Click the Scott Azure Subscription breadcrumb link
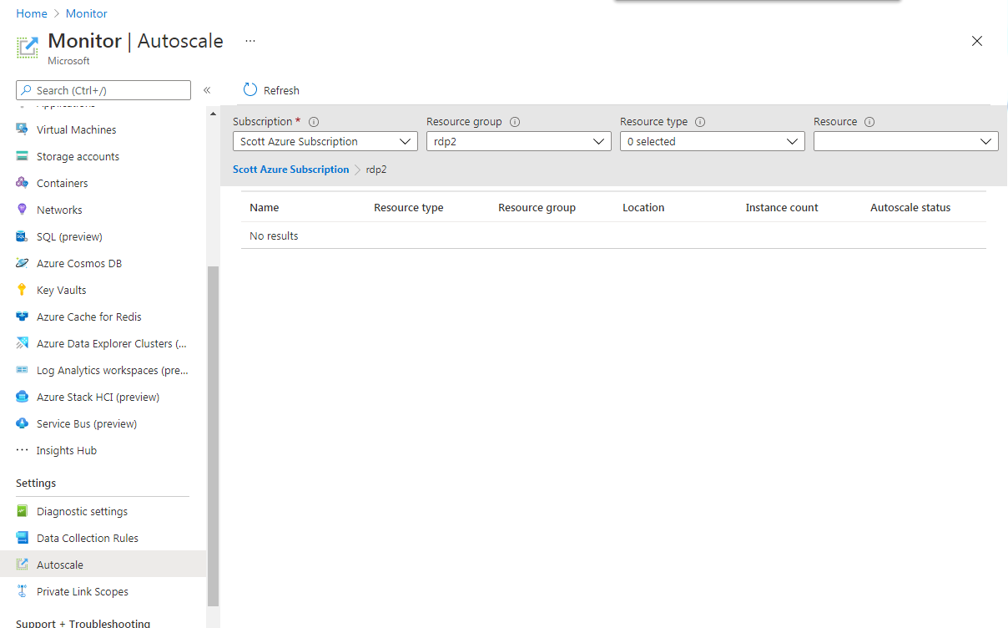The height and width of the screenshot is (628, 1008). tap(290, 170)
